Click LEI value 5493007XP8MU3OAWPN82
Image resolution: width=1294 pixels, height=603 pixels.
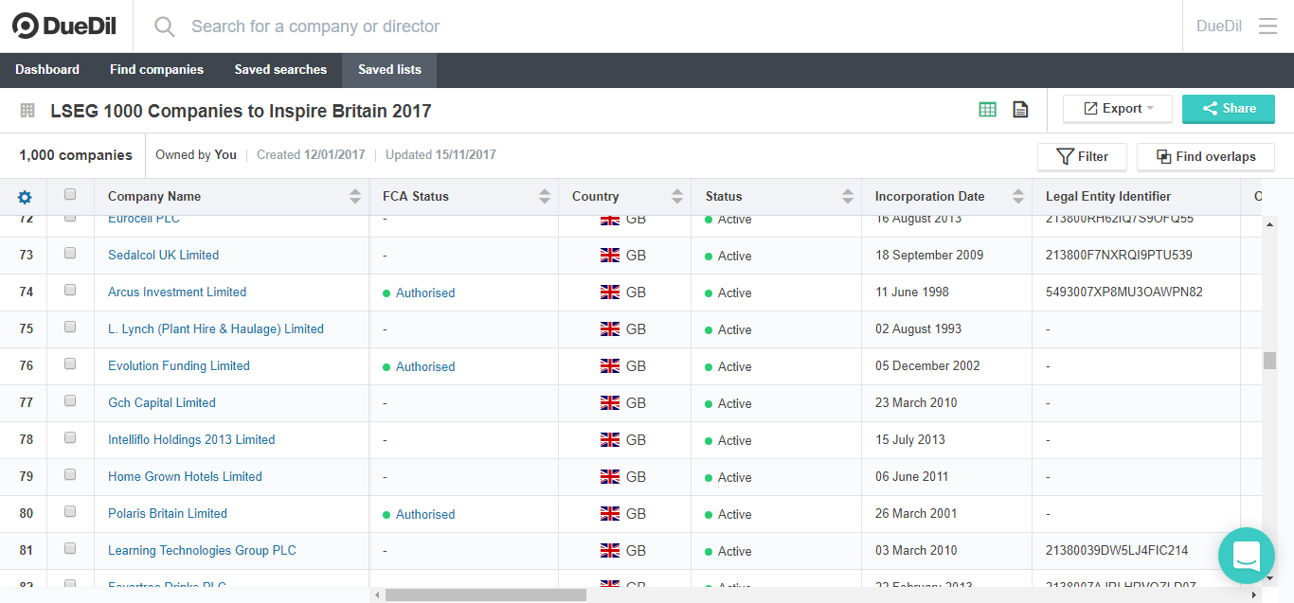1123,293
